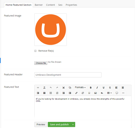Switch to the Banner tab
135x128 pixels.
(x=39, y=5)
